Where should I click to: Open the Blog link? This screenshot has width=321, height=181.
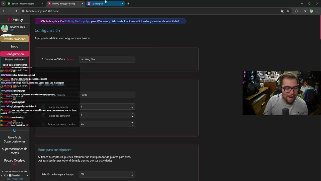(21, 179)
